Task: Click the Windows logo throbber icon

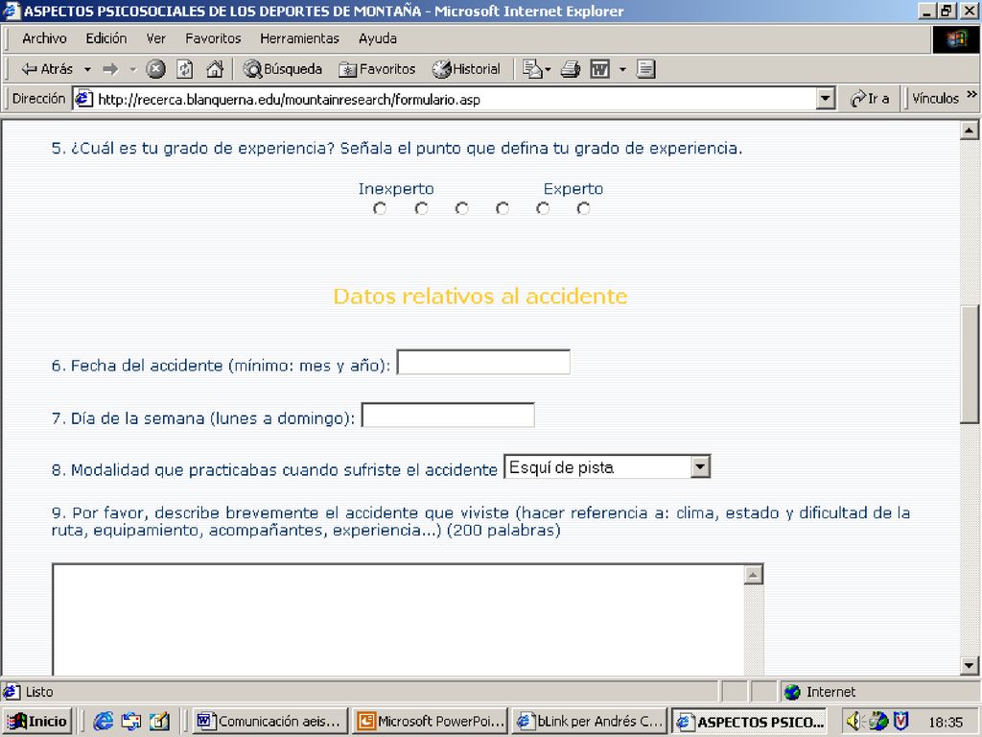Action: coord(956,39)
